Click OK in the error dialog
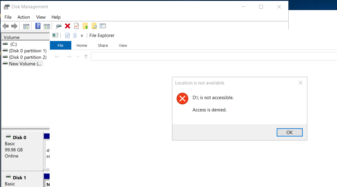 [290, 133]
